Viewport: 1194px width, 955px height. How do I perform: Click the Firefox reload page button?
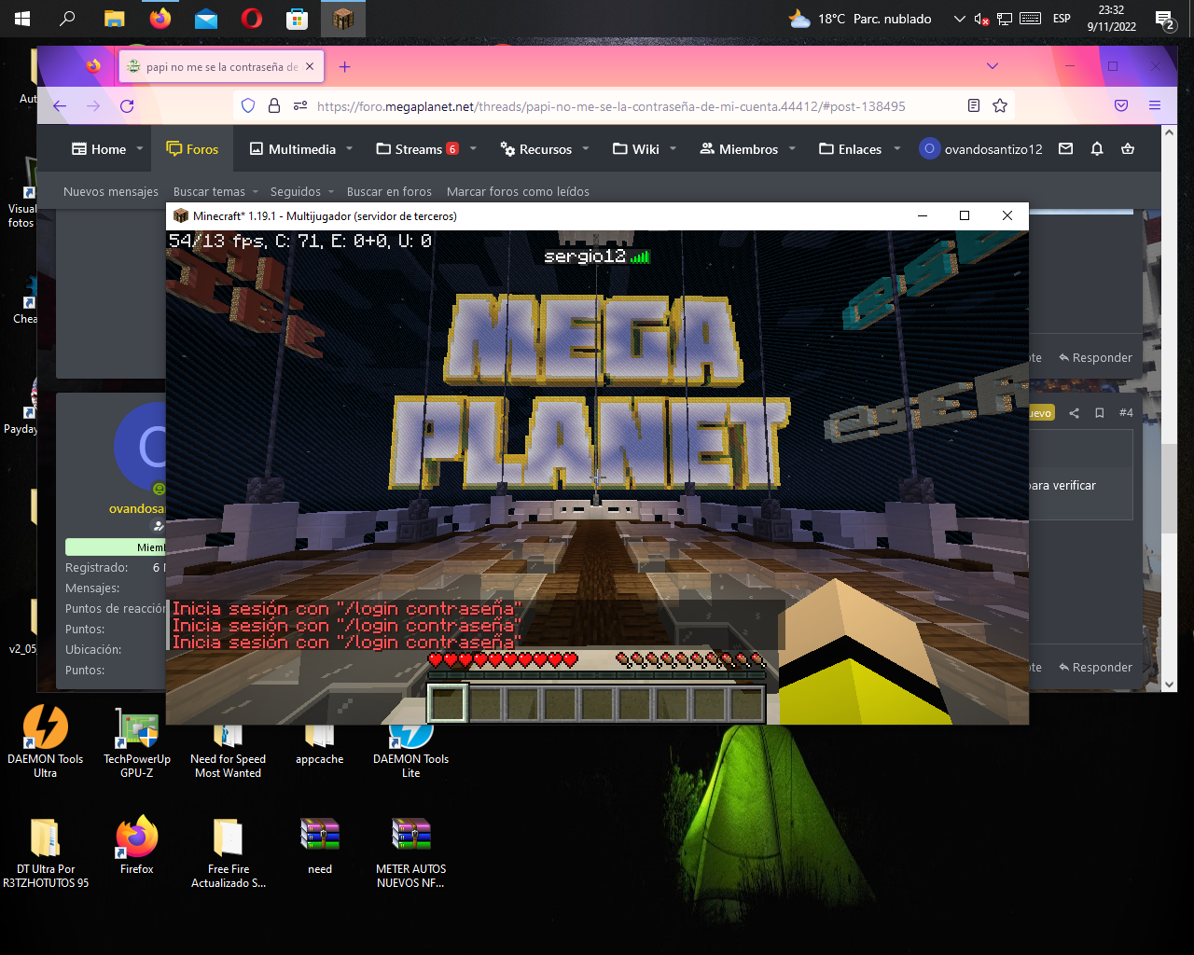tap(127, 106)
